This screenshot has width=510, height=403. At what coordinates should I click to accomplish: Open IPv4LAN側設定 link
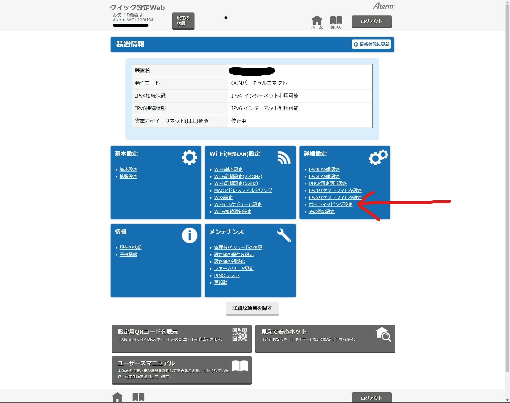coord(324,169)
